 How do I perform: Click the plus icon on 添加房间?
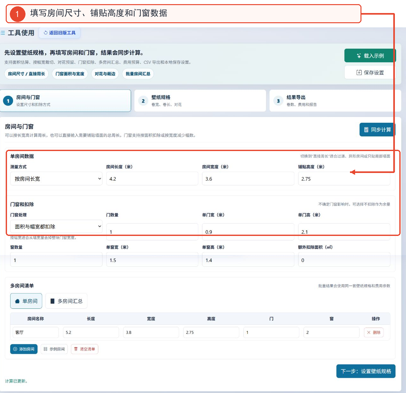15,349
